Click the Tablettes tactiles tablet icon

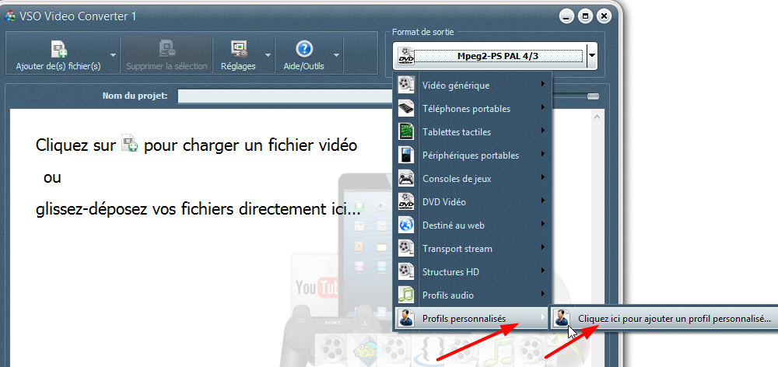click(406, 132)
